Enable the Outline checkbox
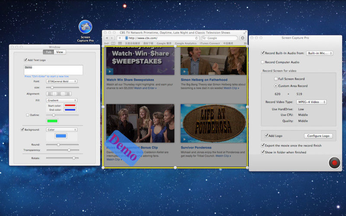346x216 pixels. (x=28, y=115)
